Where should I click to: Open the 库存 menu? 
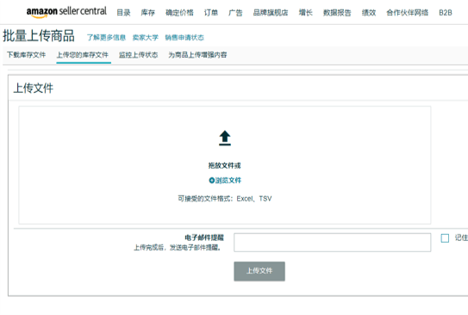coord(148,13)
